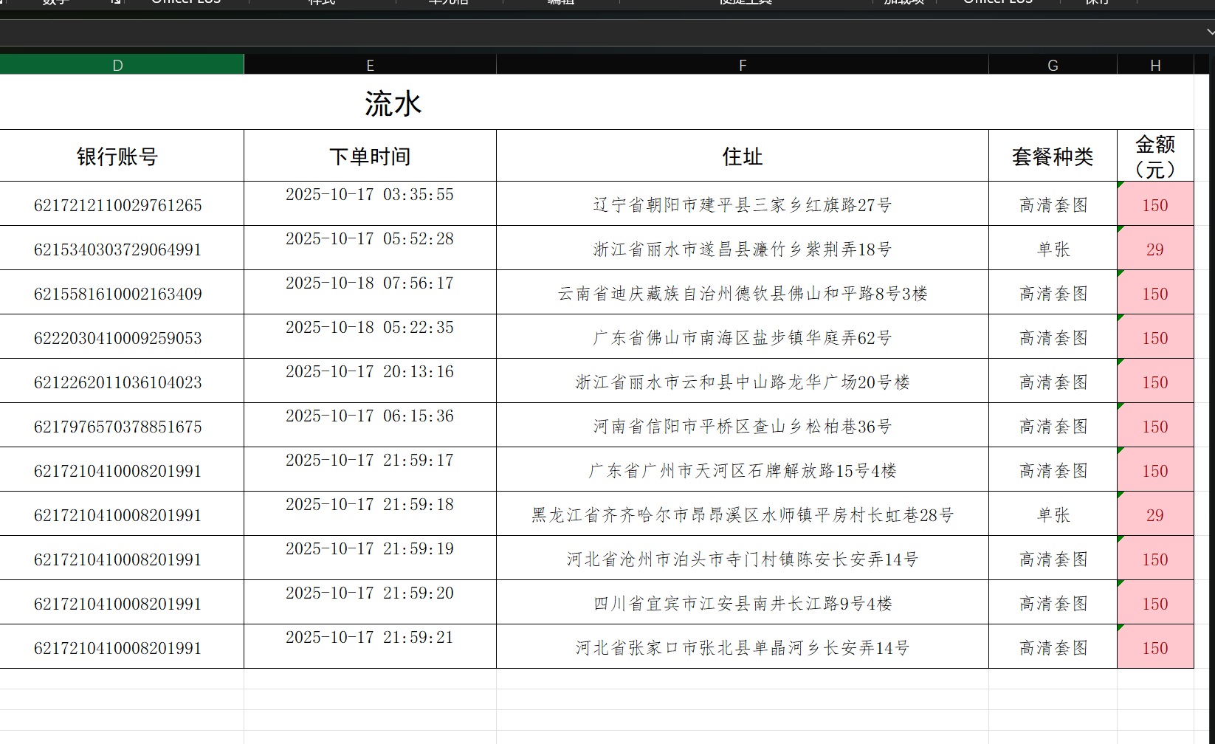This screenshot has width=1215, height=744.
Task: Select the cell containing 流水 title
Action: click(x=393, y=103)
